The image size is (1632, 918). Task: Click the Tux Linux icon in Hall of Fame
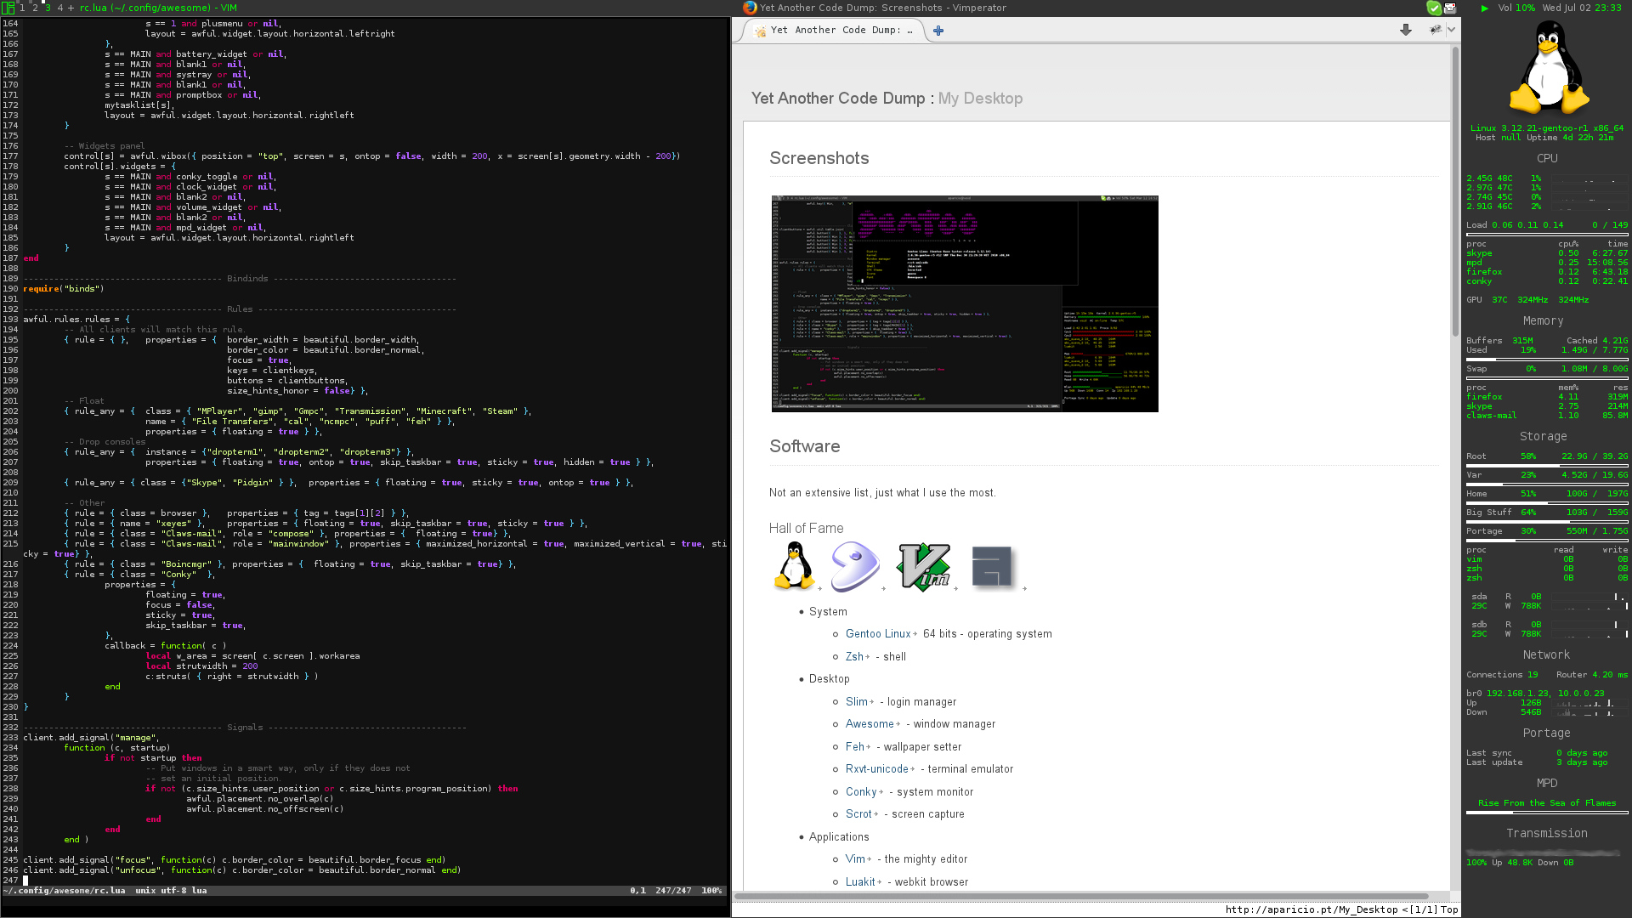point(794,566)
